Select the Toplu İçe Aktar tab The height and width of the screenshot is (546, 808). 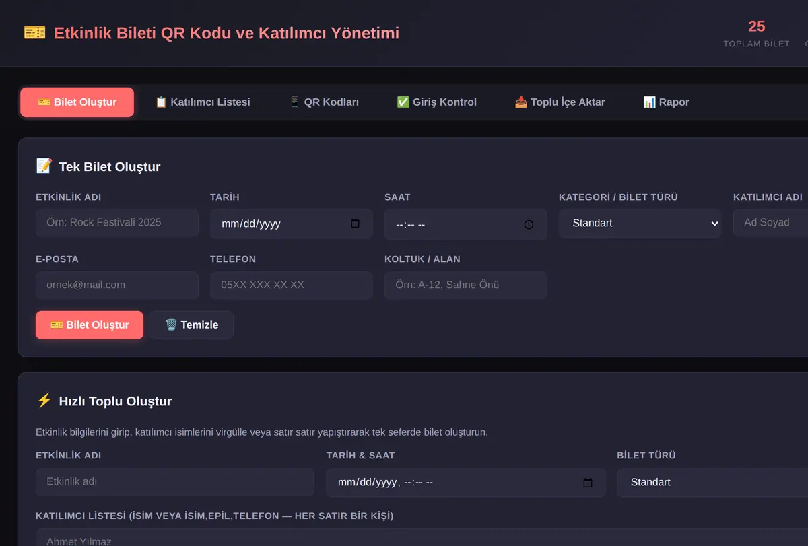(560, 102)
